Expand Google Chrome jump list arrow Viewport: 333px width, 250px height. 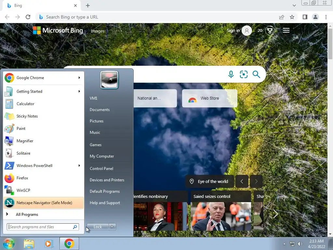click(x=79, y=78)
